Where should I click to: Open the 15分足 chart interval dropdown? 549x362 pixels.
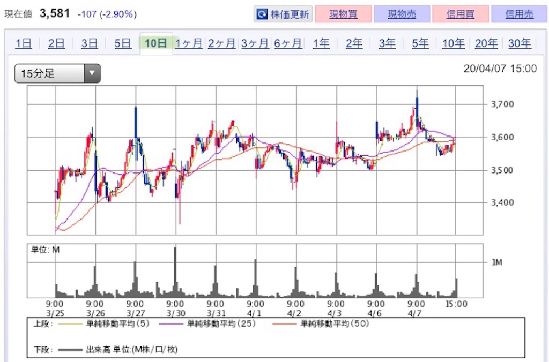(57, 73)
